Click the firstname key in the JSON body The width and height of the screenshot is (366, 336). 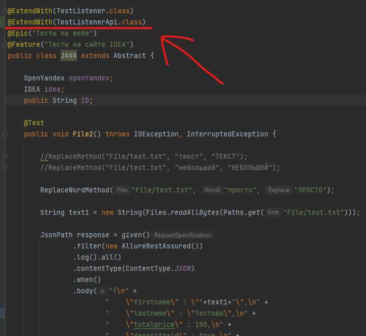tap(152, 302)
